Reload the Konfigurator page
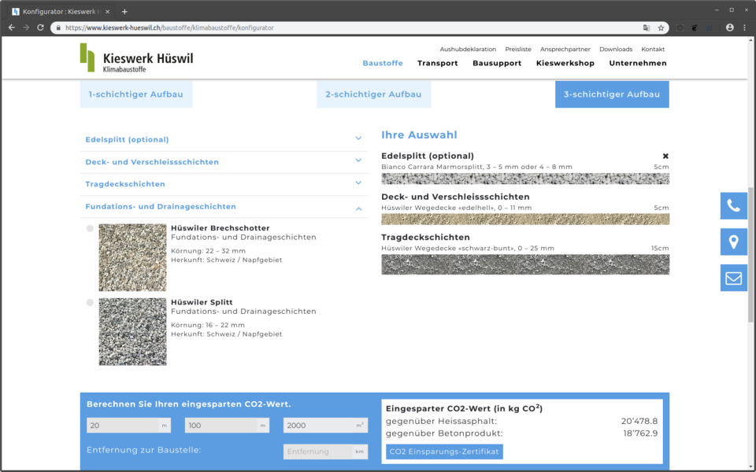This screenshot has width=756, height=472. [x=40, y=28]
